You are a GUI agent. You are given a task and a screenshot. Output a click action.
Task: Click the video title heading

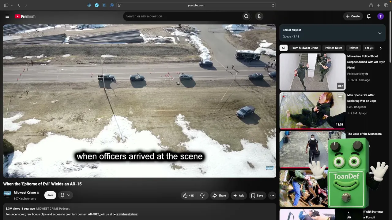(42, 184)
